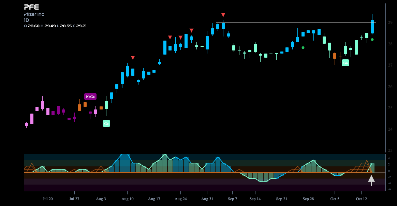Select red triangle above the Aug 24 candle

180,38
